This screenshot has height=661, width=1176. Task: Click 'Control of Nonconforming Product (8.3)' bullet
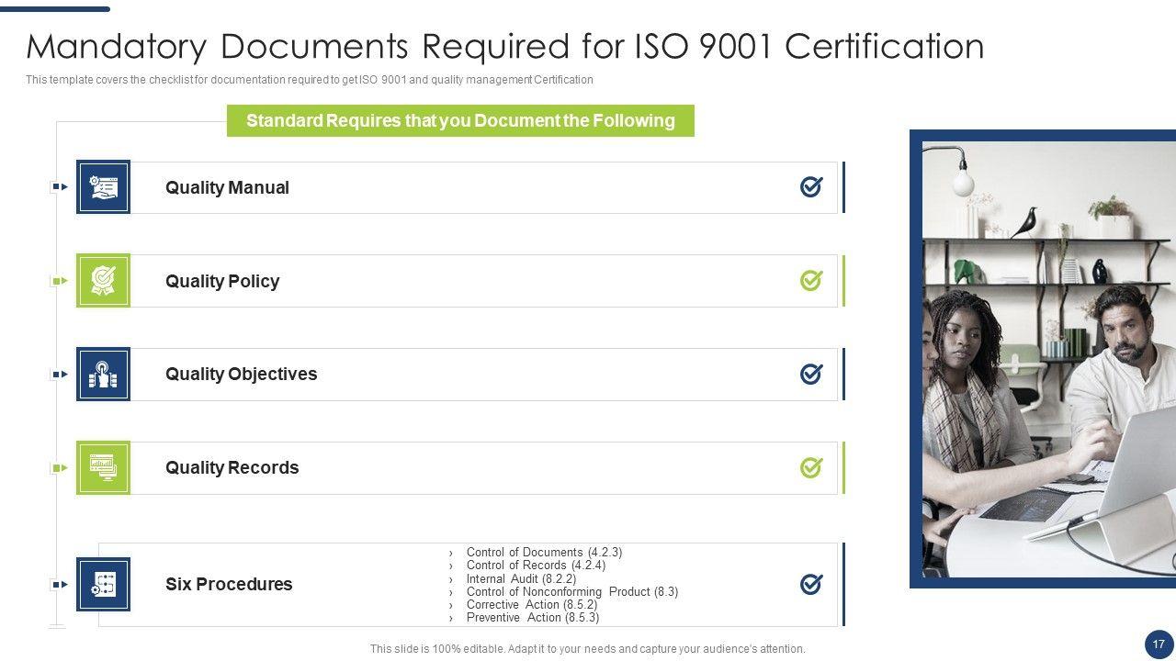click(x=572, y=592)
